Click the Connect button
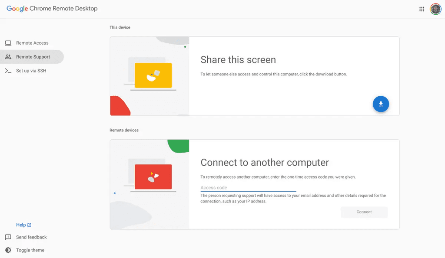This screenshot has height=258, width=445. tap(364, 212)
